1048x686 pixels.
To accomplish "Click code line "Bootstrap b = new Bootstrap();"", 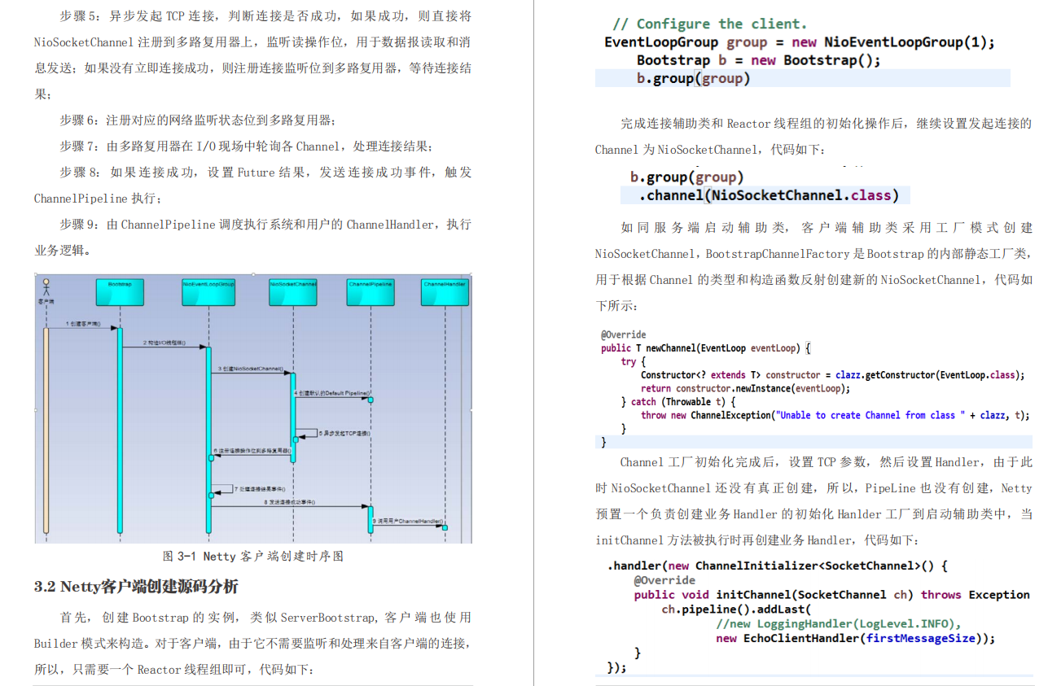I will [759, 60].
